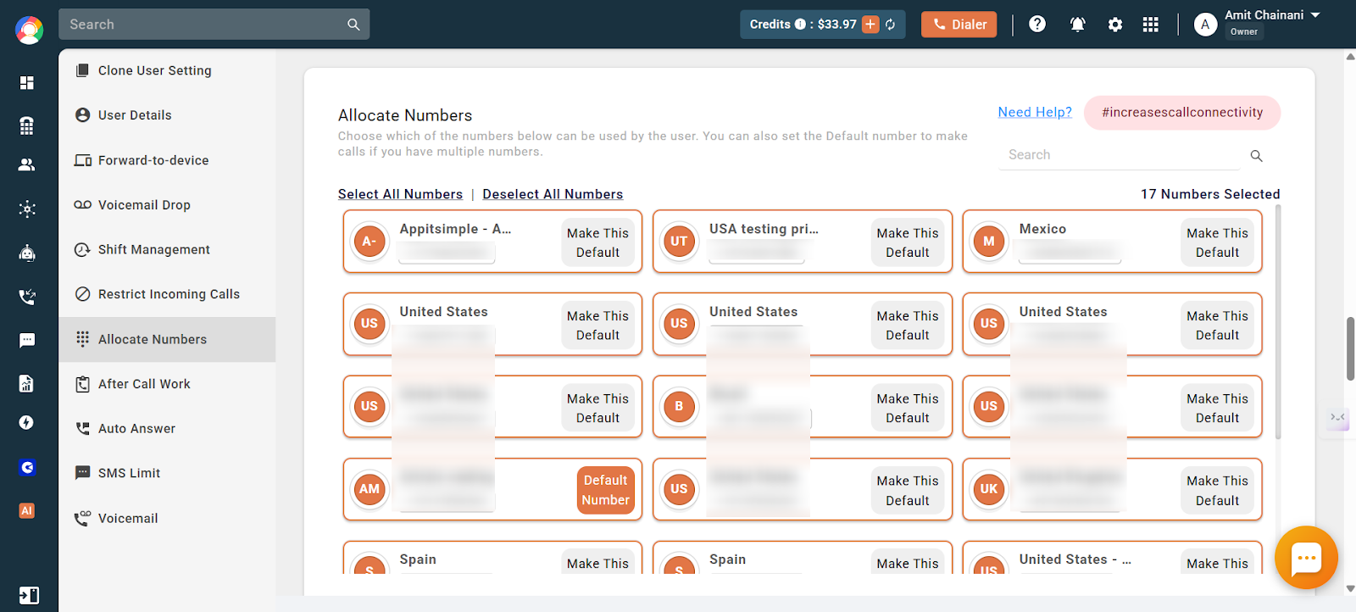Open the help question mark icon
1356x612 pixels.
1037,25
